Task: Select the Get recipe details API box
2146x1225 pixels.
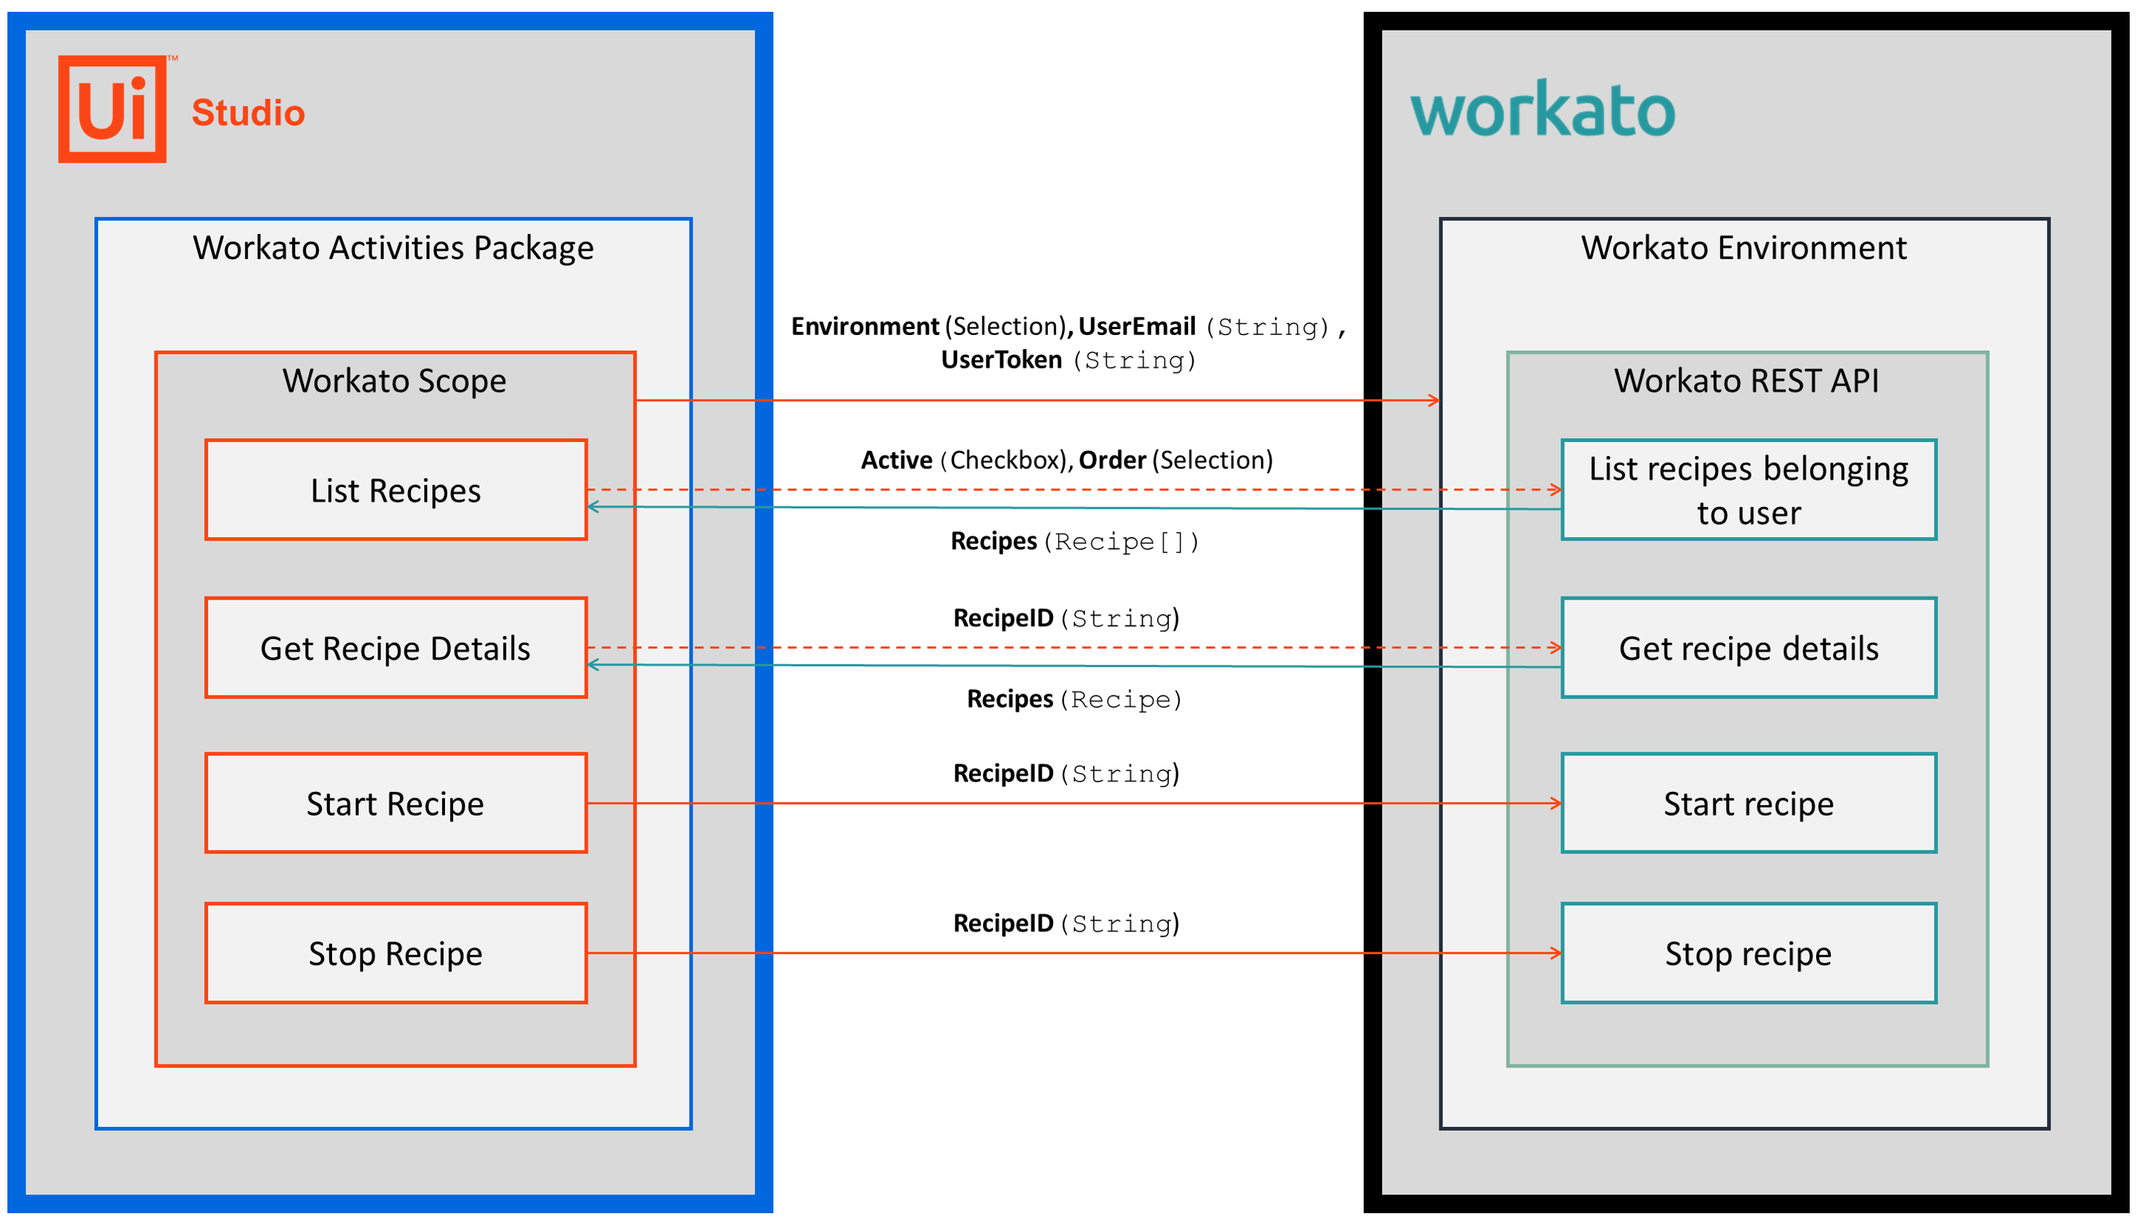Action: 1748,648
